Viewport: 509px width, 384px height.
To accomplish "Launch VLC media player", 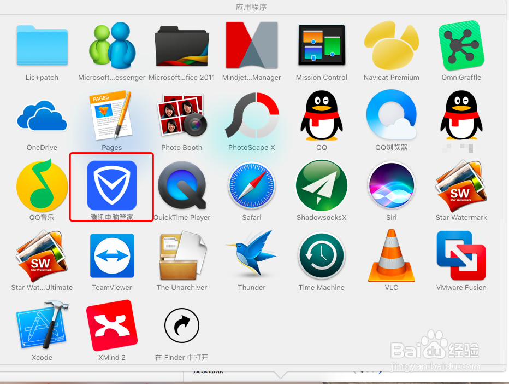I will tap(392, 255).
